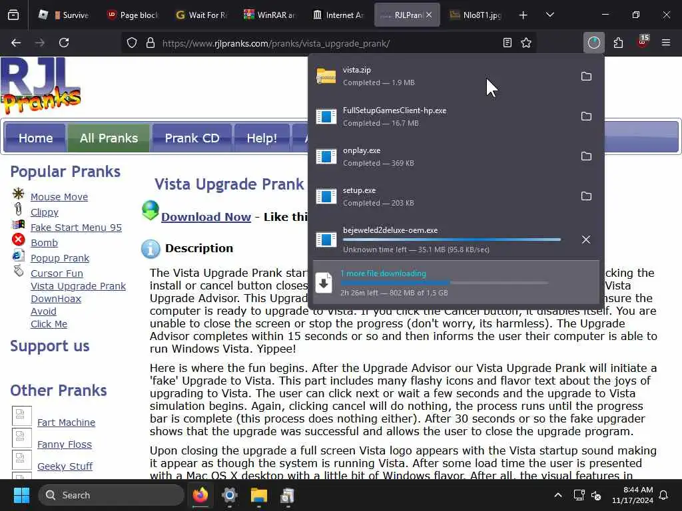The width and height of the screenshot is (682, 511).
Task: Open containing folder for onplay.exe
Action: [x=586, y=156]
